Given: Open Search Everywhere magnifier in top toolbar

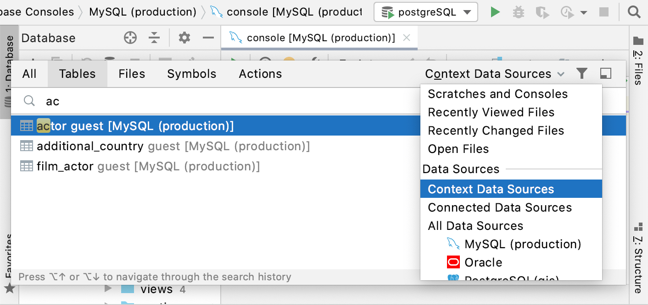Looking at the screenshot, I should [634, 12].
